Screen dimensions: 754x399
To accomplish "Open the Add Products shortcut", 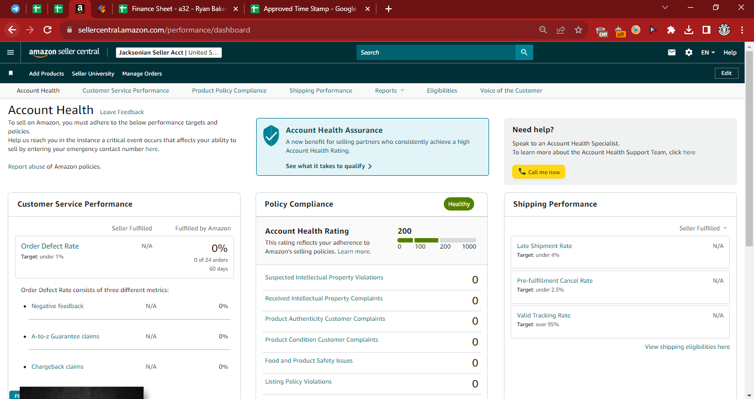I will tap(46, 73).
